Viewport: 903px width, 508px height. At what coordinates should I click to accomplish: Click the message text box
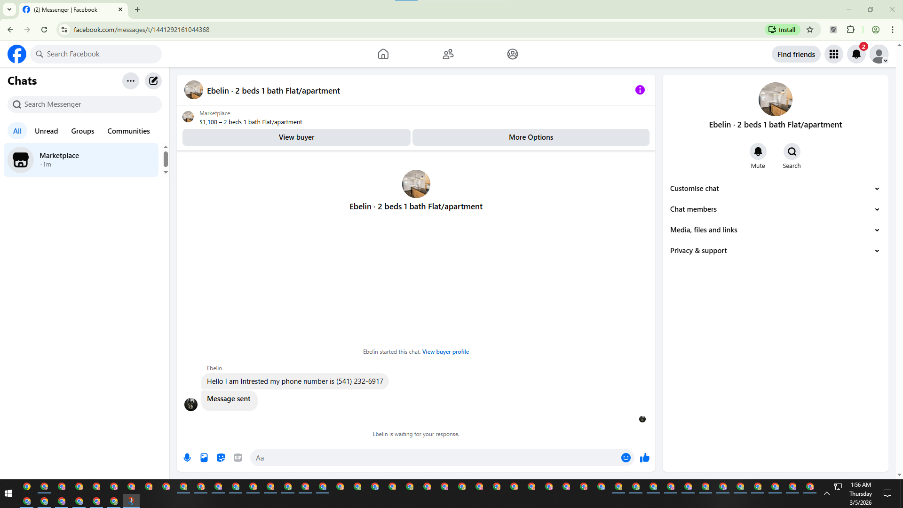tap(436, 458)
